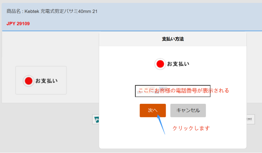
Task: Click the 支払い方法 dialog title
Action: coord(173,39)
